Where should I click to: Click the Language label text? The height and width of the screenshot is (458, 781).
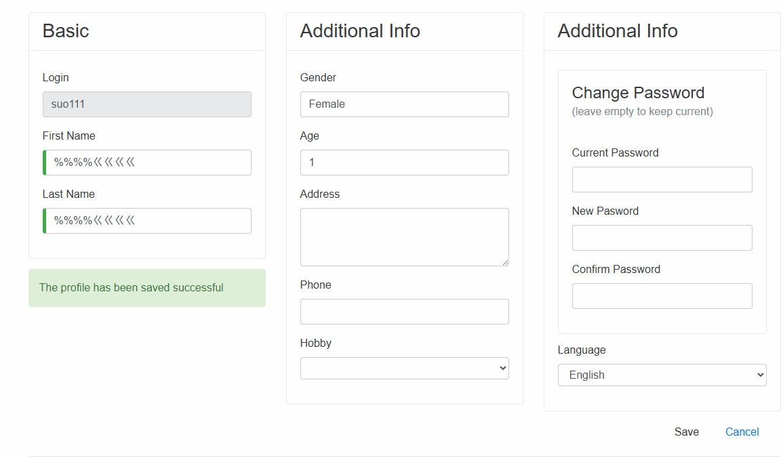(x=581, y=350)
